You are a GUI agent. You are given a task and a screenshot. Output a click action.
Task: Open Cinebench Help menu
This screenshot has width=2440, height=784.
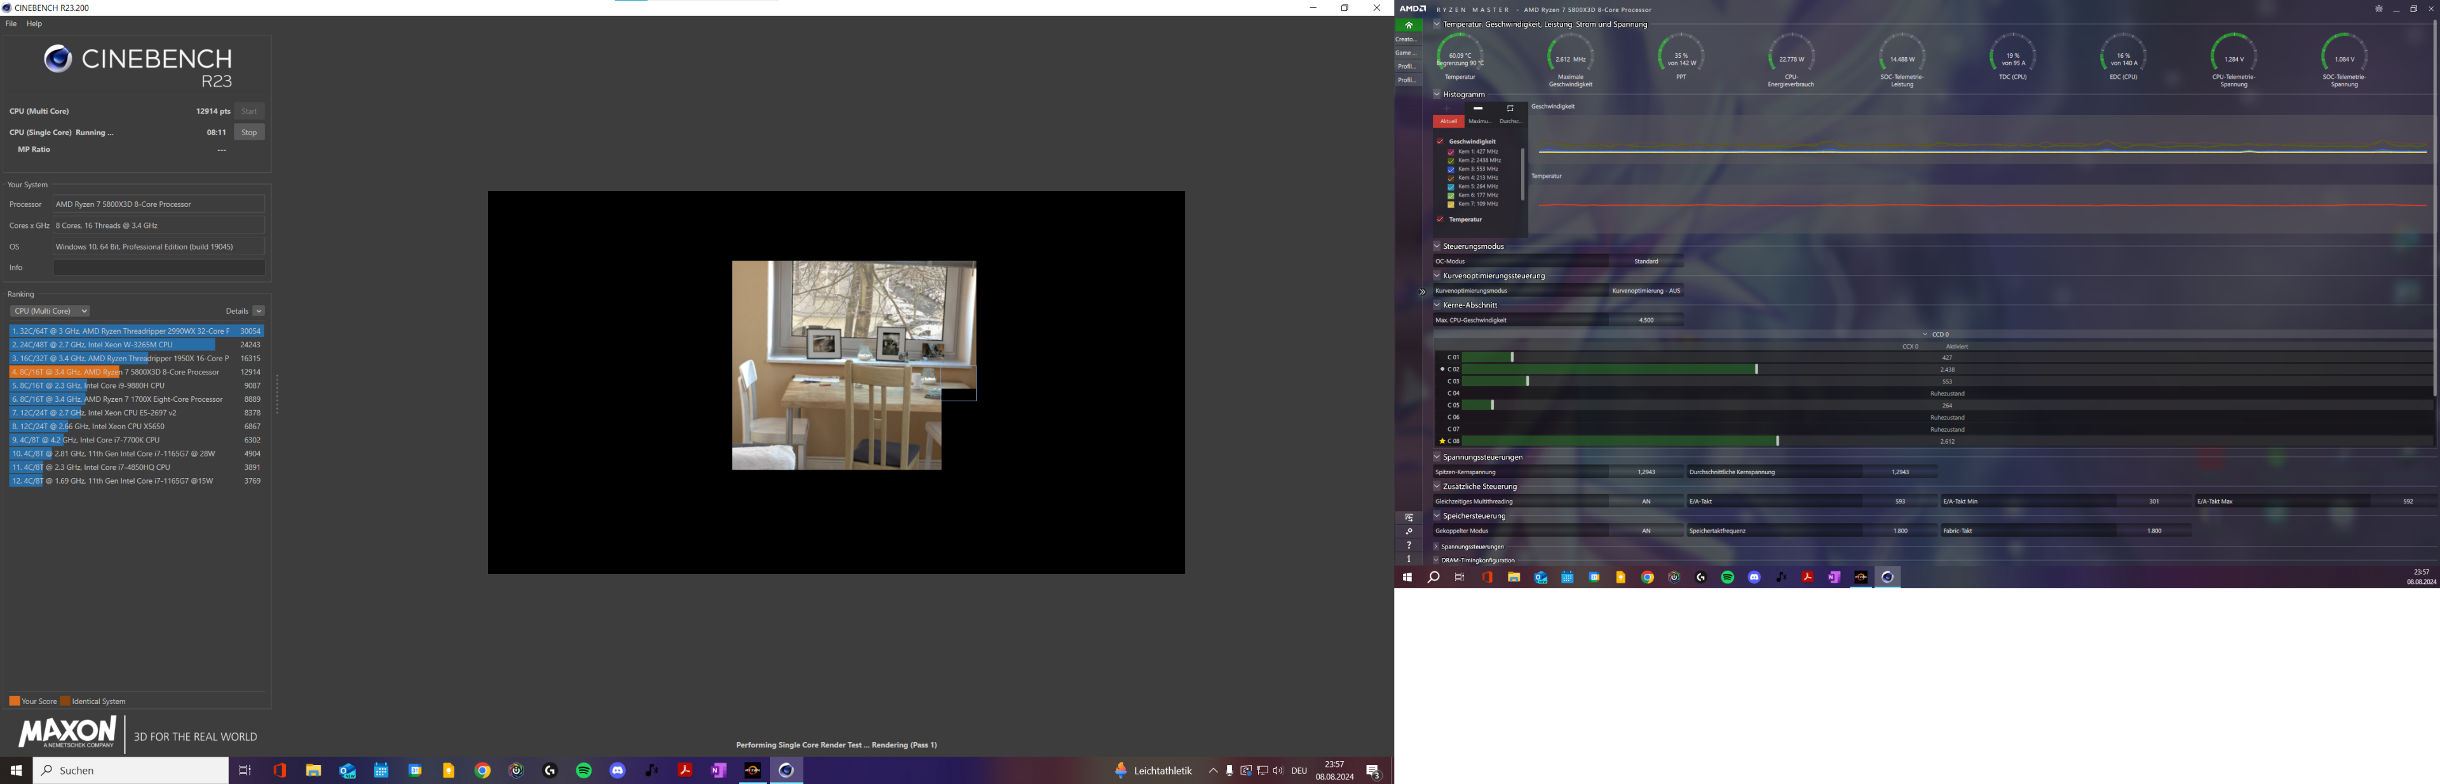pos(34,23)
